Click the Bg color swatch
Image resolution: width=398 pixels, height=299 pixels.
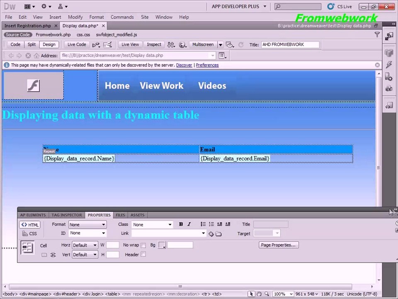click(162, 245)
